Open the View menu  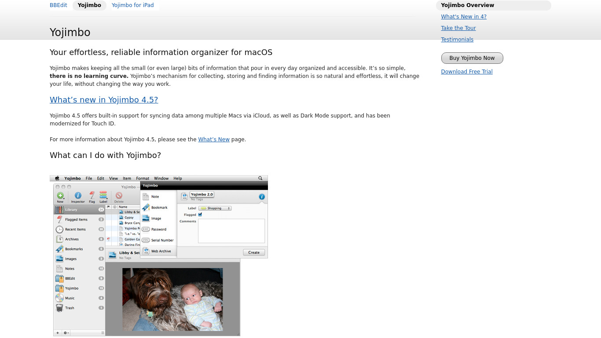pos(114,178)
